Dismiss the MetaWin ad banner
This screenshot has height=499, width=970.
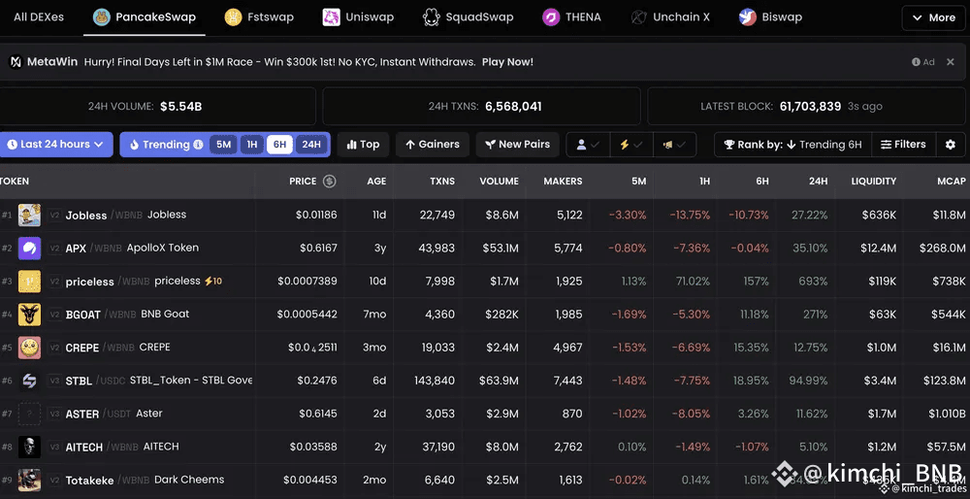tap(951, 62)
